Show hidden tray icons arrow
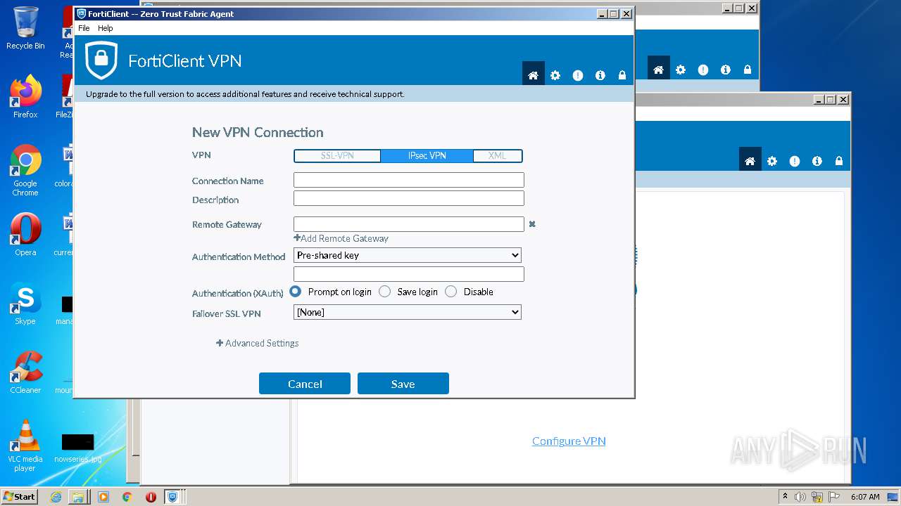The width and height of the screenshot is (901, 506). [786, 497]
